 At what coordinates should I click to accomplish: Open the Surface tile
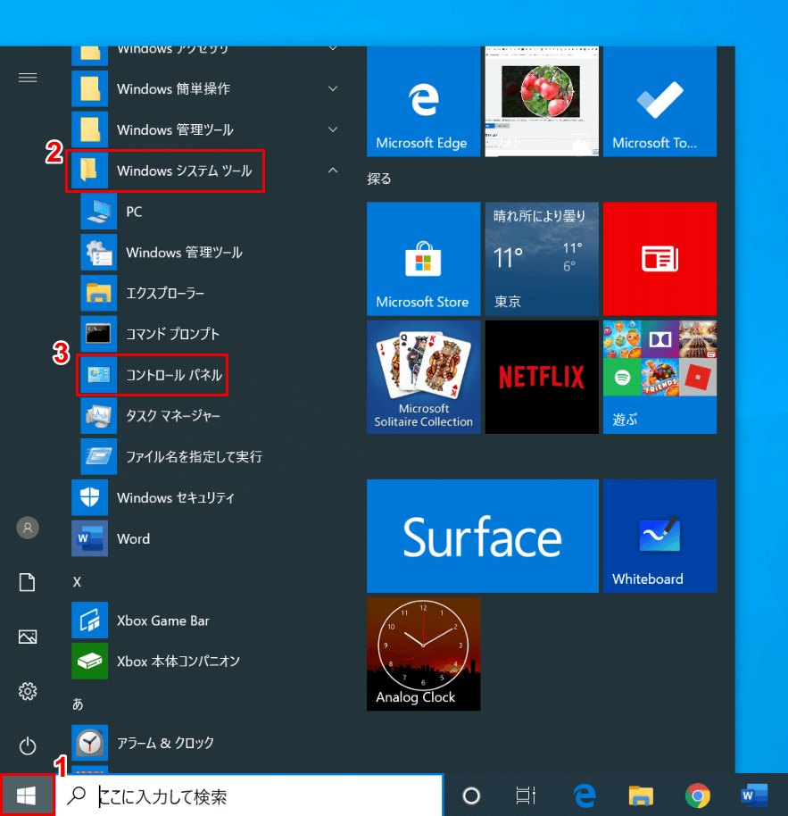coord(483,536)
